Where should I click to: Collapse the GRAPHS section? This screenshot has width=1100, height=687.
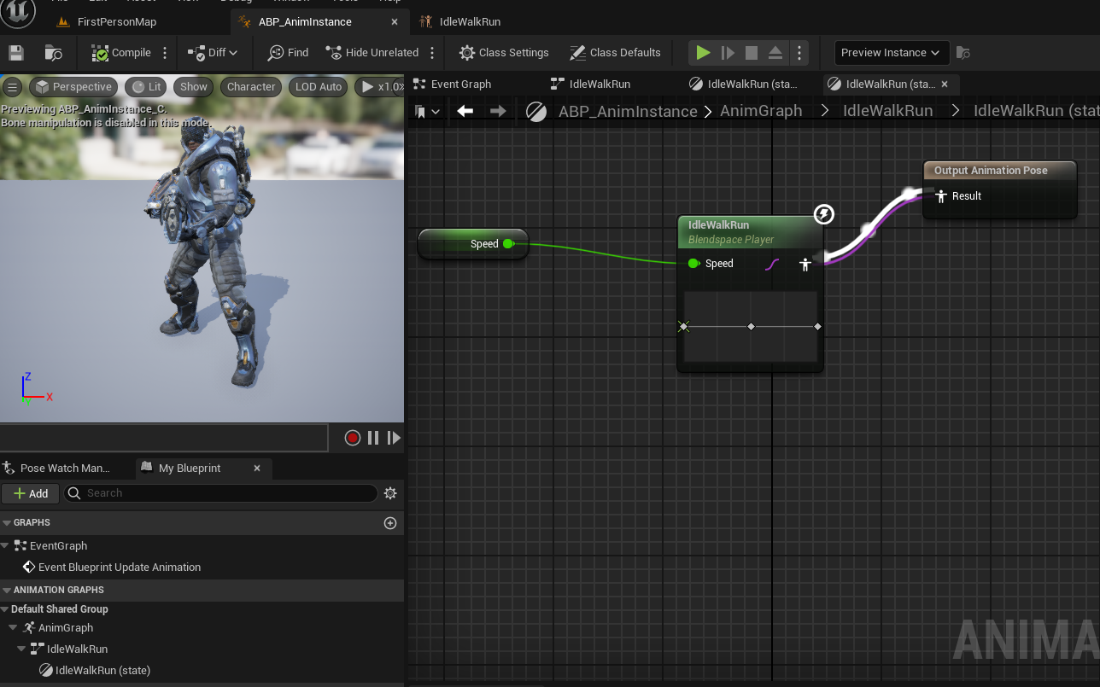pos(7,523)
